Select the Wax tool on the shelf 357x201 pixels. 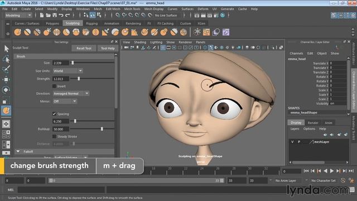pos(115,32)
